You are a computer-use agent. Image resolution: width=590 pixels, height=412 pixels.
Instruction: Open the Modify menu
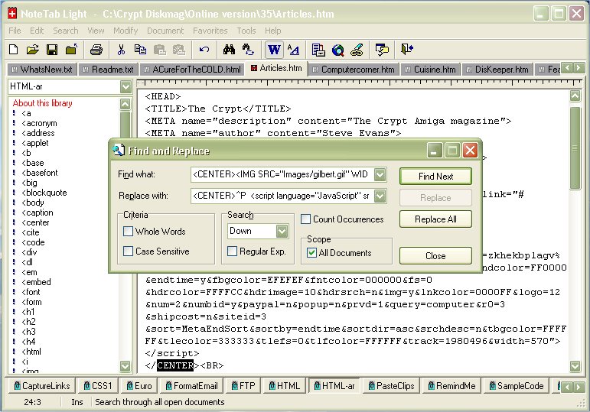point(125,31)
